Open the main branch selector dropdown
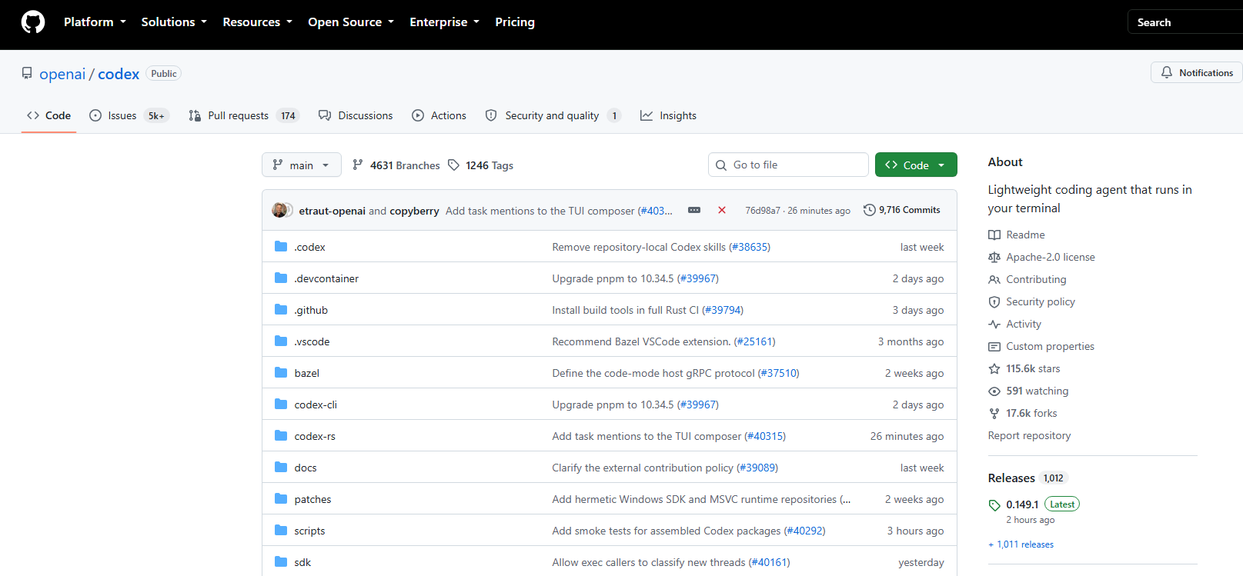This screenshot has width=1243, height=576. pyautogui.click(x=302, y=165)
